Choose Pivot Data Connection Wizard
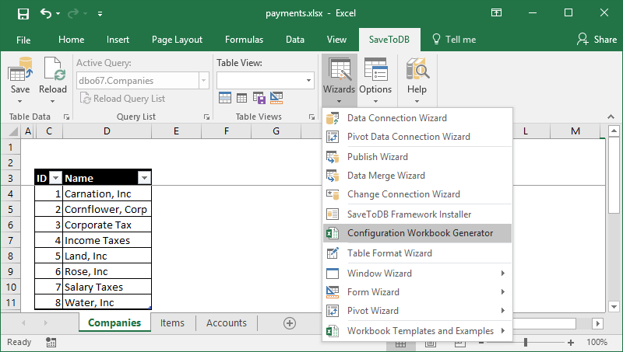This screenshot has height=352, width=623. tap(417, 137)
